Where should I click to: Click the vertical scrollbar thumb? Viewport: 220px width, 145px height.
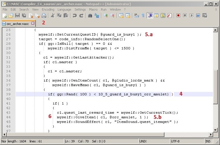[x=215, y=87]
